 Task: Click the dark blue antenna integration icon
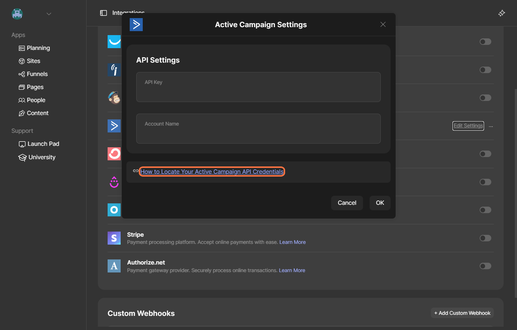tap(114, 69)
